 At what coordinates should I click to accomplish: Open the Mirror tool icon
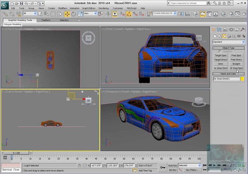[181, 14]
